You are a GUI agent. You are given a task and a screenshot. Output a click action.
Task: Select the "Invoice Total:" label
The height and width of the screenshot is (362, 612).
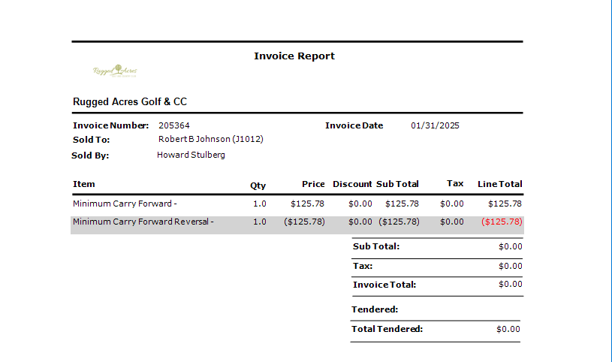click(x=384, y=285)
